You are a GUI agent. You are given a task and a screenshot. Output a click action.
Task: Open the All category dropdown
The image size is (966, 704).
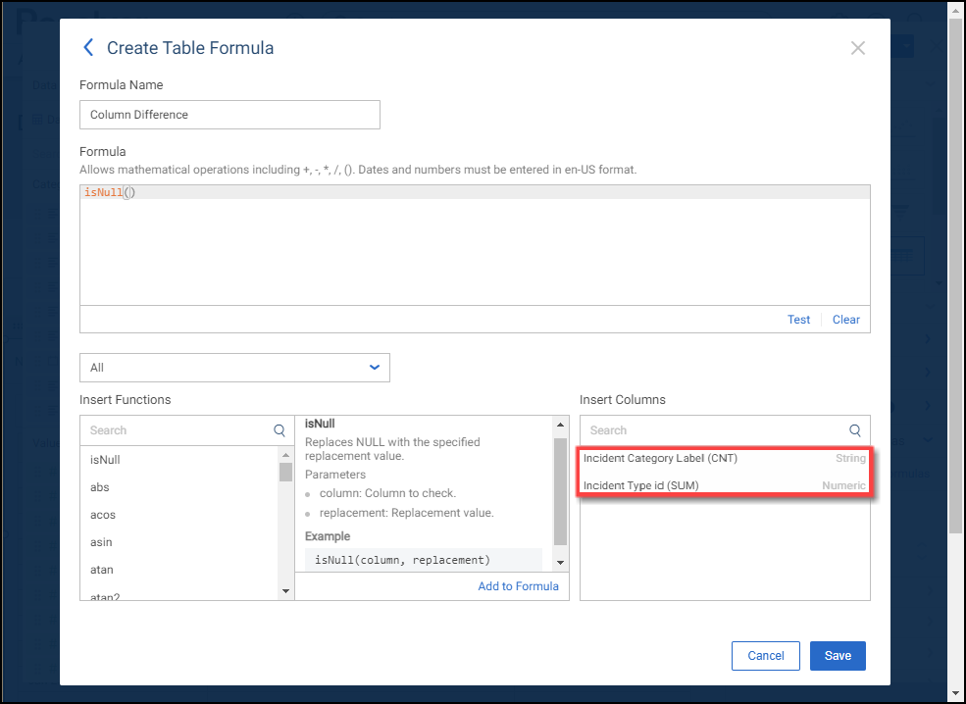click(x=234, y=368)
